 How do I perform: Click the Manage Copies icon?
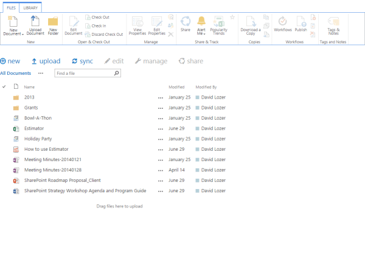(x=266, y=26)
